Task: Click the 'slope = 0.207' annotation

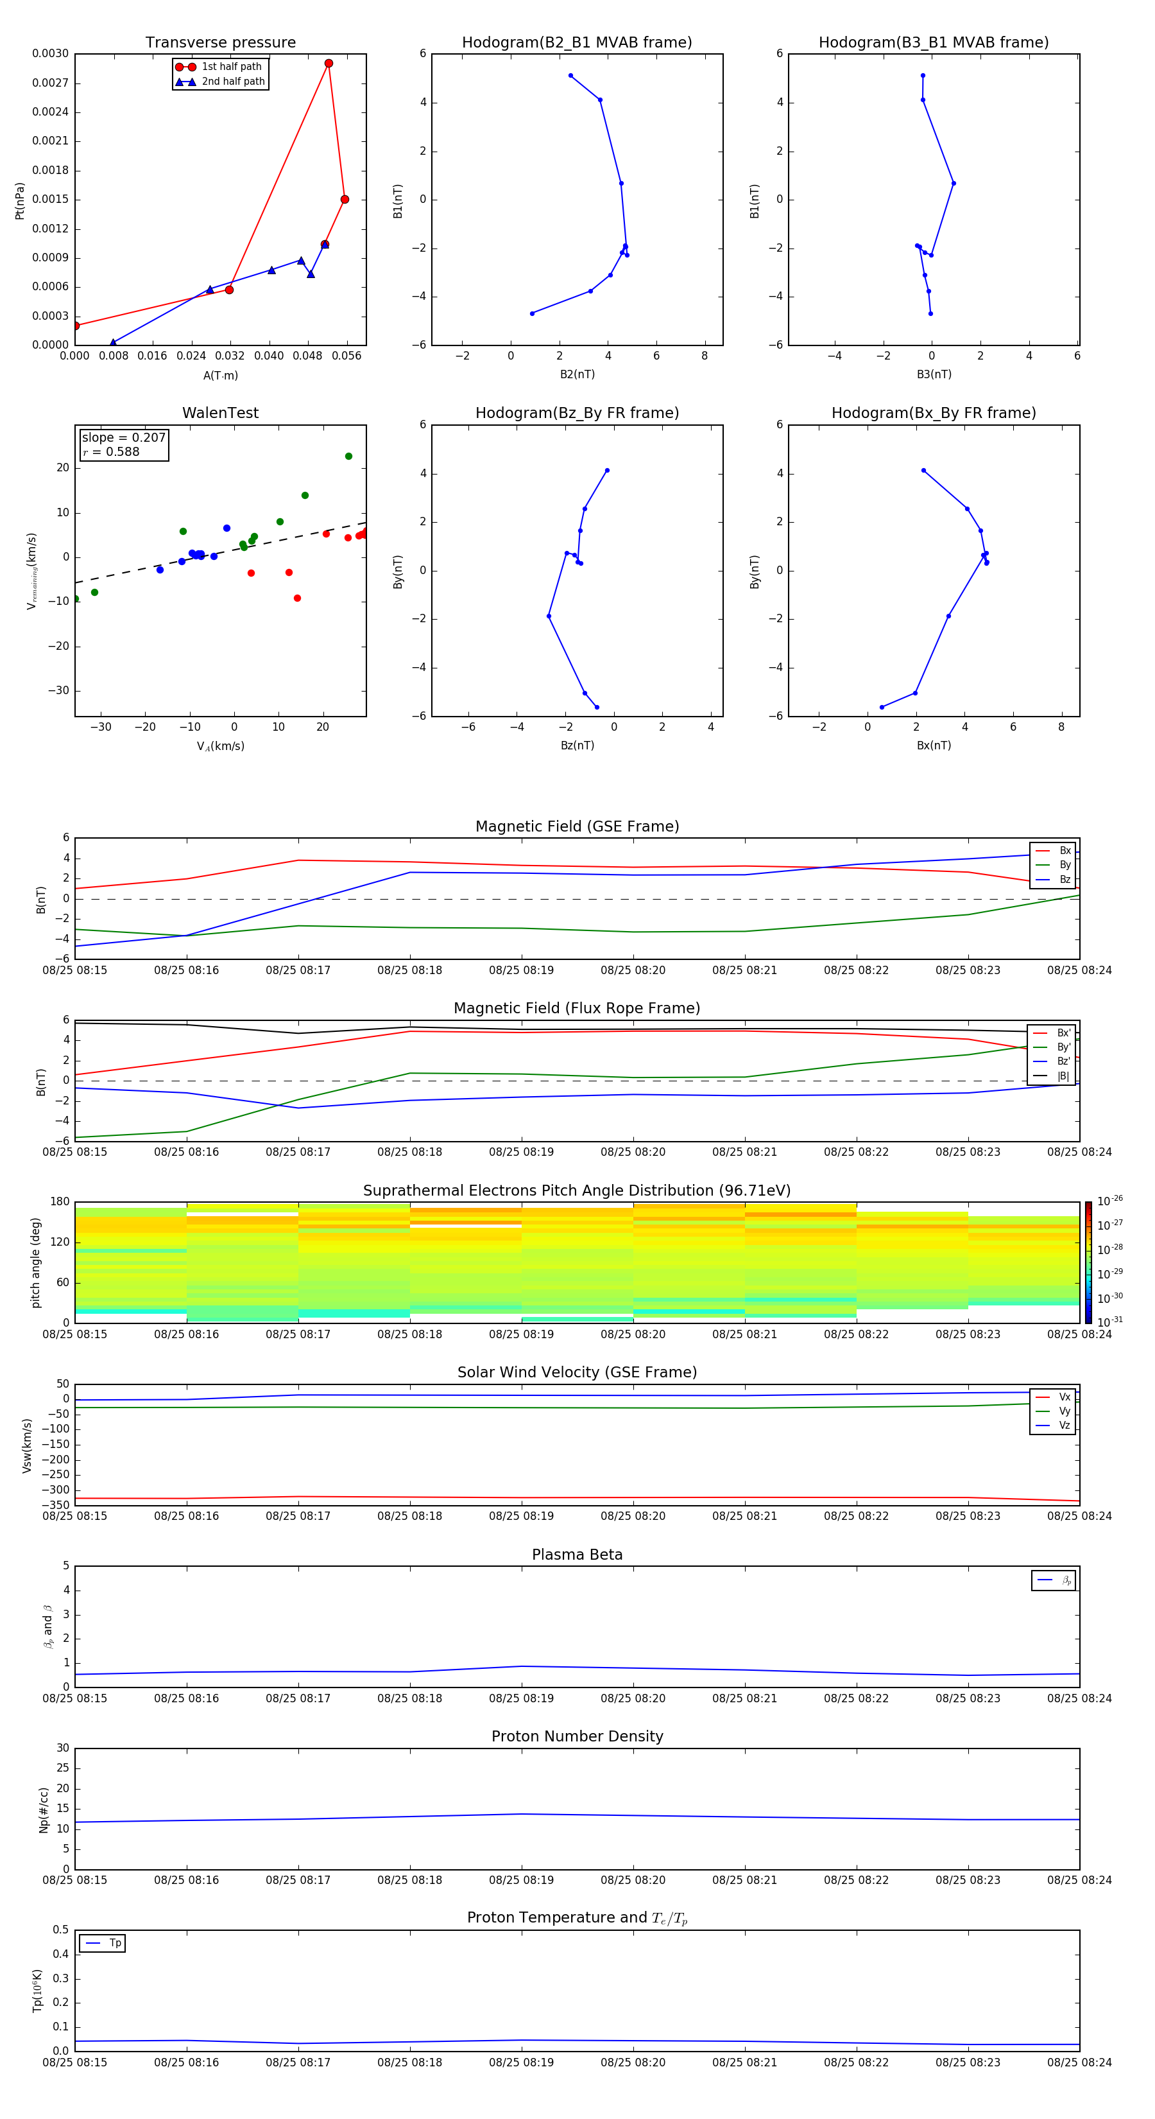Action: coord(124,438)
